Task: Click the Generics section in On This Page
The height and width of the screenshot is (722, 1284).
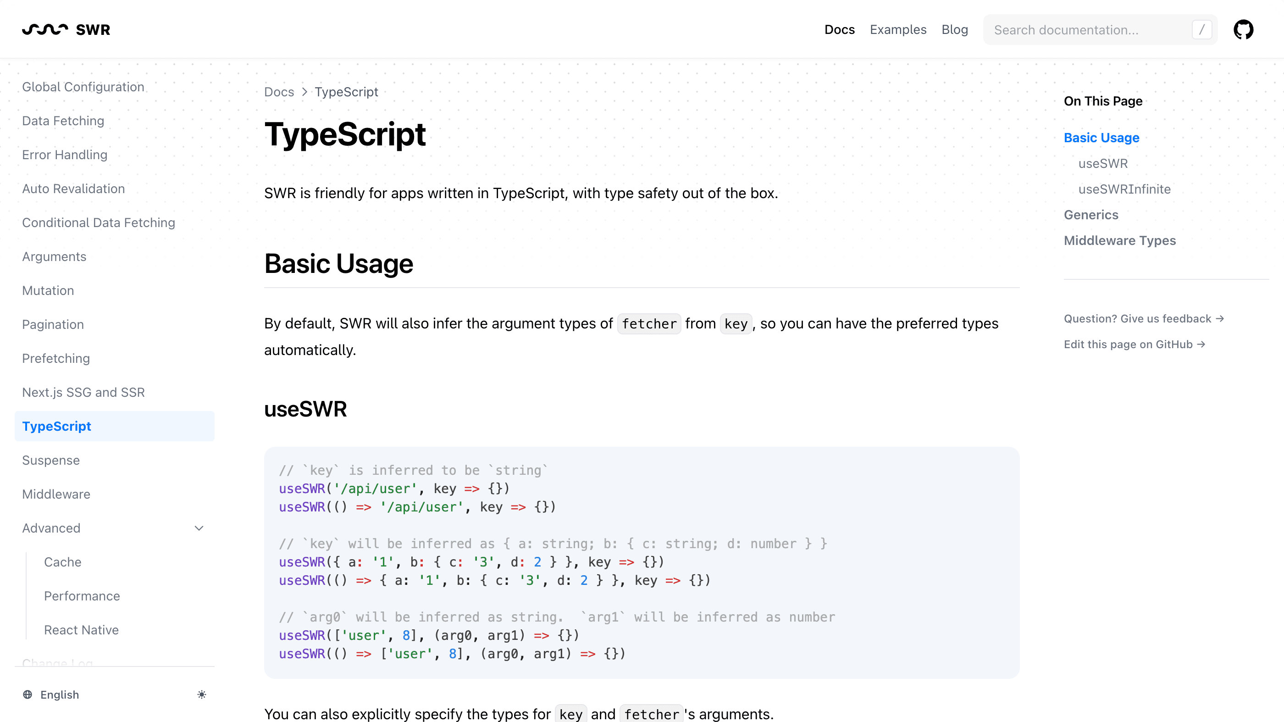Action: (x=1091, y=215)
